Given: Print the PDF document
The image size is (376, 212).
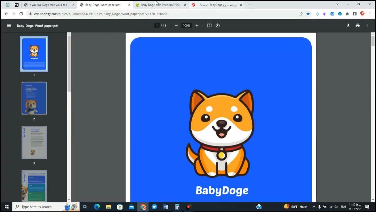Looking at the screenshot, I should [357, 26].
